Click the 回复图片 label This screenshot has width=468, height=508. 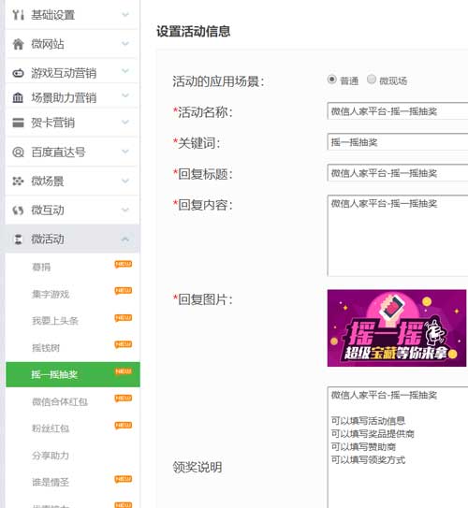pyautogui.click(x=203, y=299)
